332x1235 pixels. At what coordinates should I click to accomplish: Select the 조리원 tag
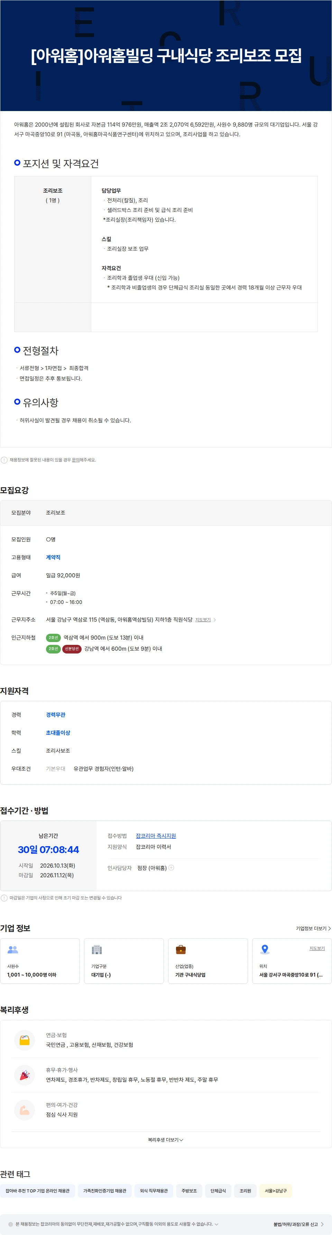pos(245,1190)
